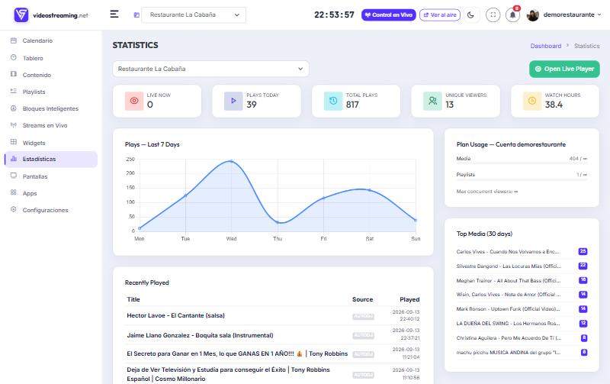This screenshot has width=610, height=384.
Task: Click the Total Plays history icon
Action: tap(333, 101)
